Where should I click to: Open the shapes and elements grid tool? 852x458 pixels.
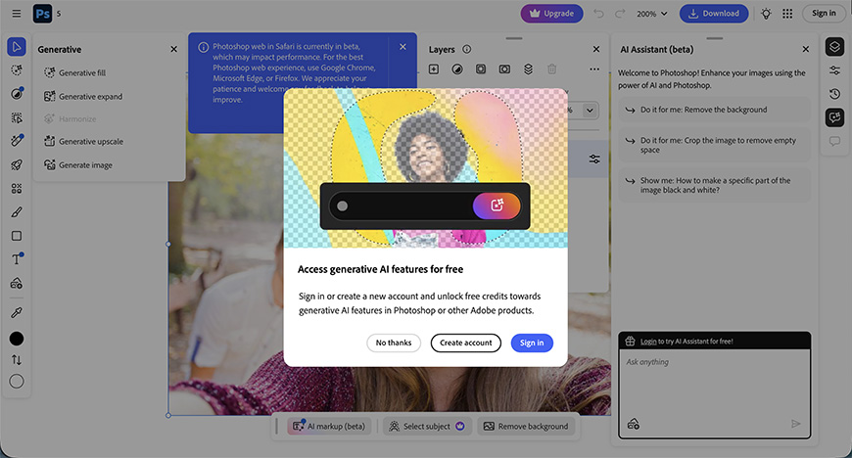[17, 189]
